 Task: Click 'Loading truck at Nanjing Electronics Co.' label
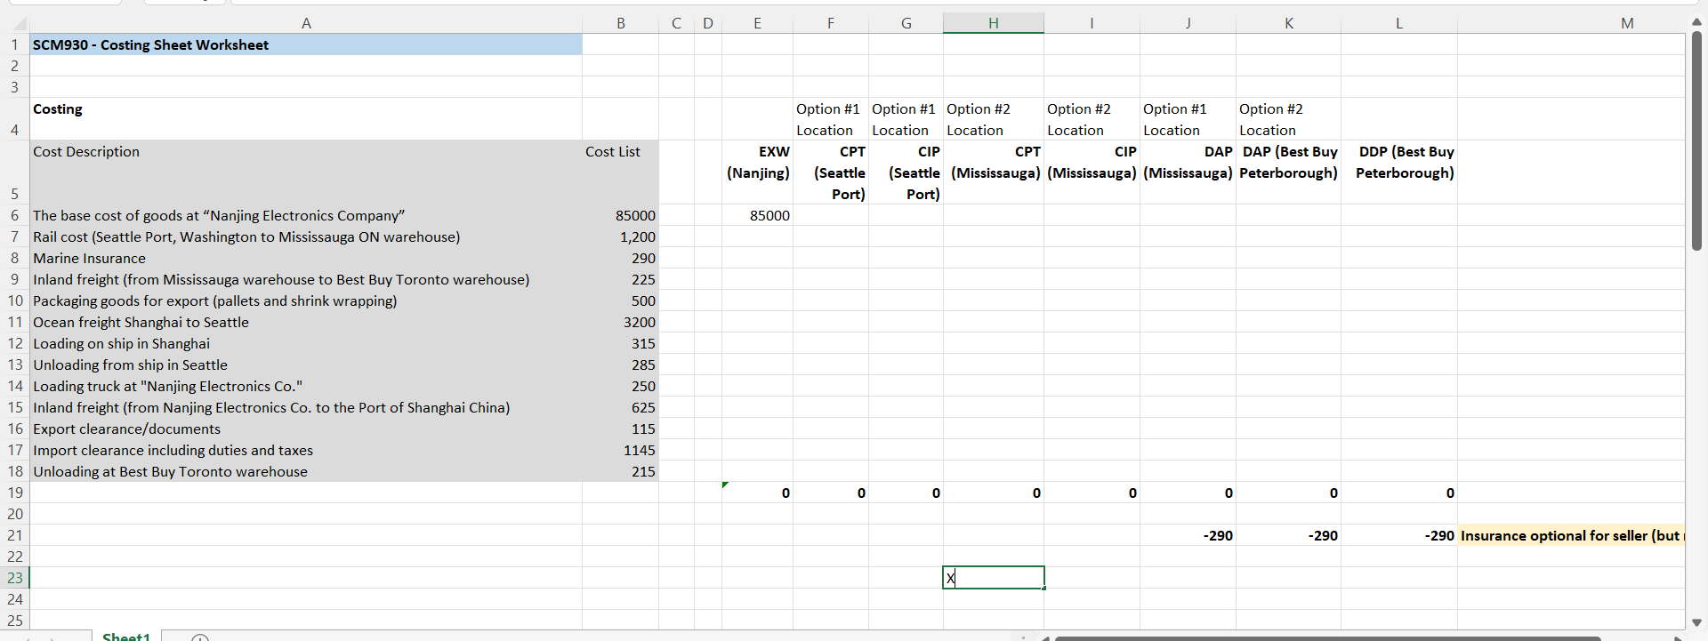(167, 386)
